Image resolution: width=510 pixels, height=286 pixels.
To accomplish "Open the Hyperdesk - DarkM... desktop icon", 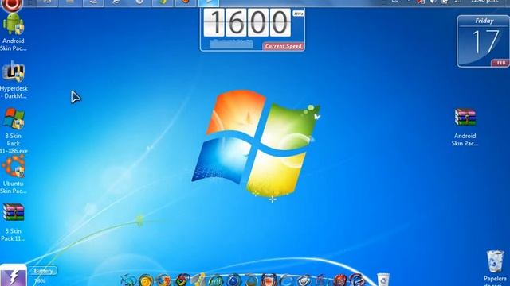I will pyautogui.click(x=14, y=79).
